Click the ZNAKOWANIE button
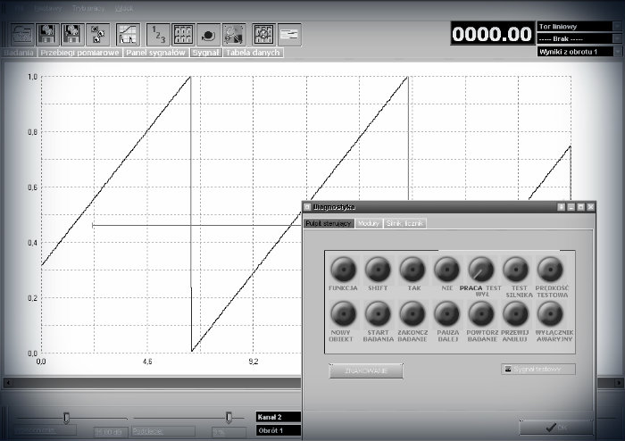This screenshot has width=625, height=441. click(366, 370)
